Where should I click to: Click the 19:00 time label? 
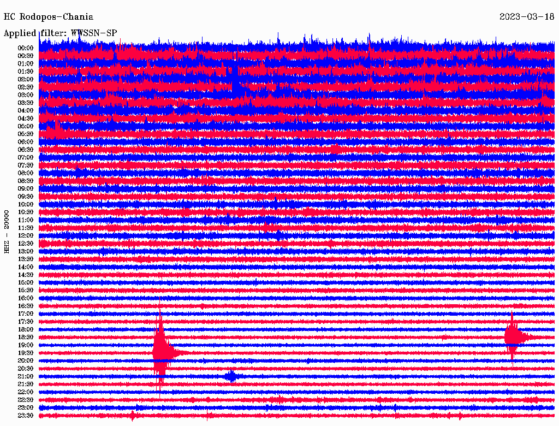coord(26,345)
